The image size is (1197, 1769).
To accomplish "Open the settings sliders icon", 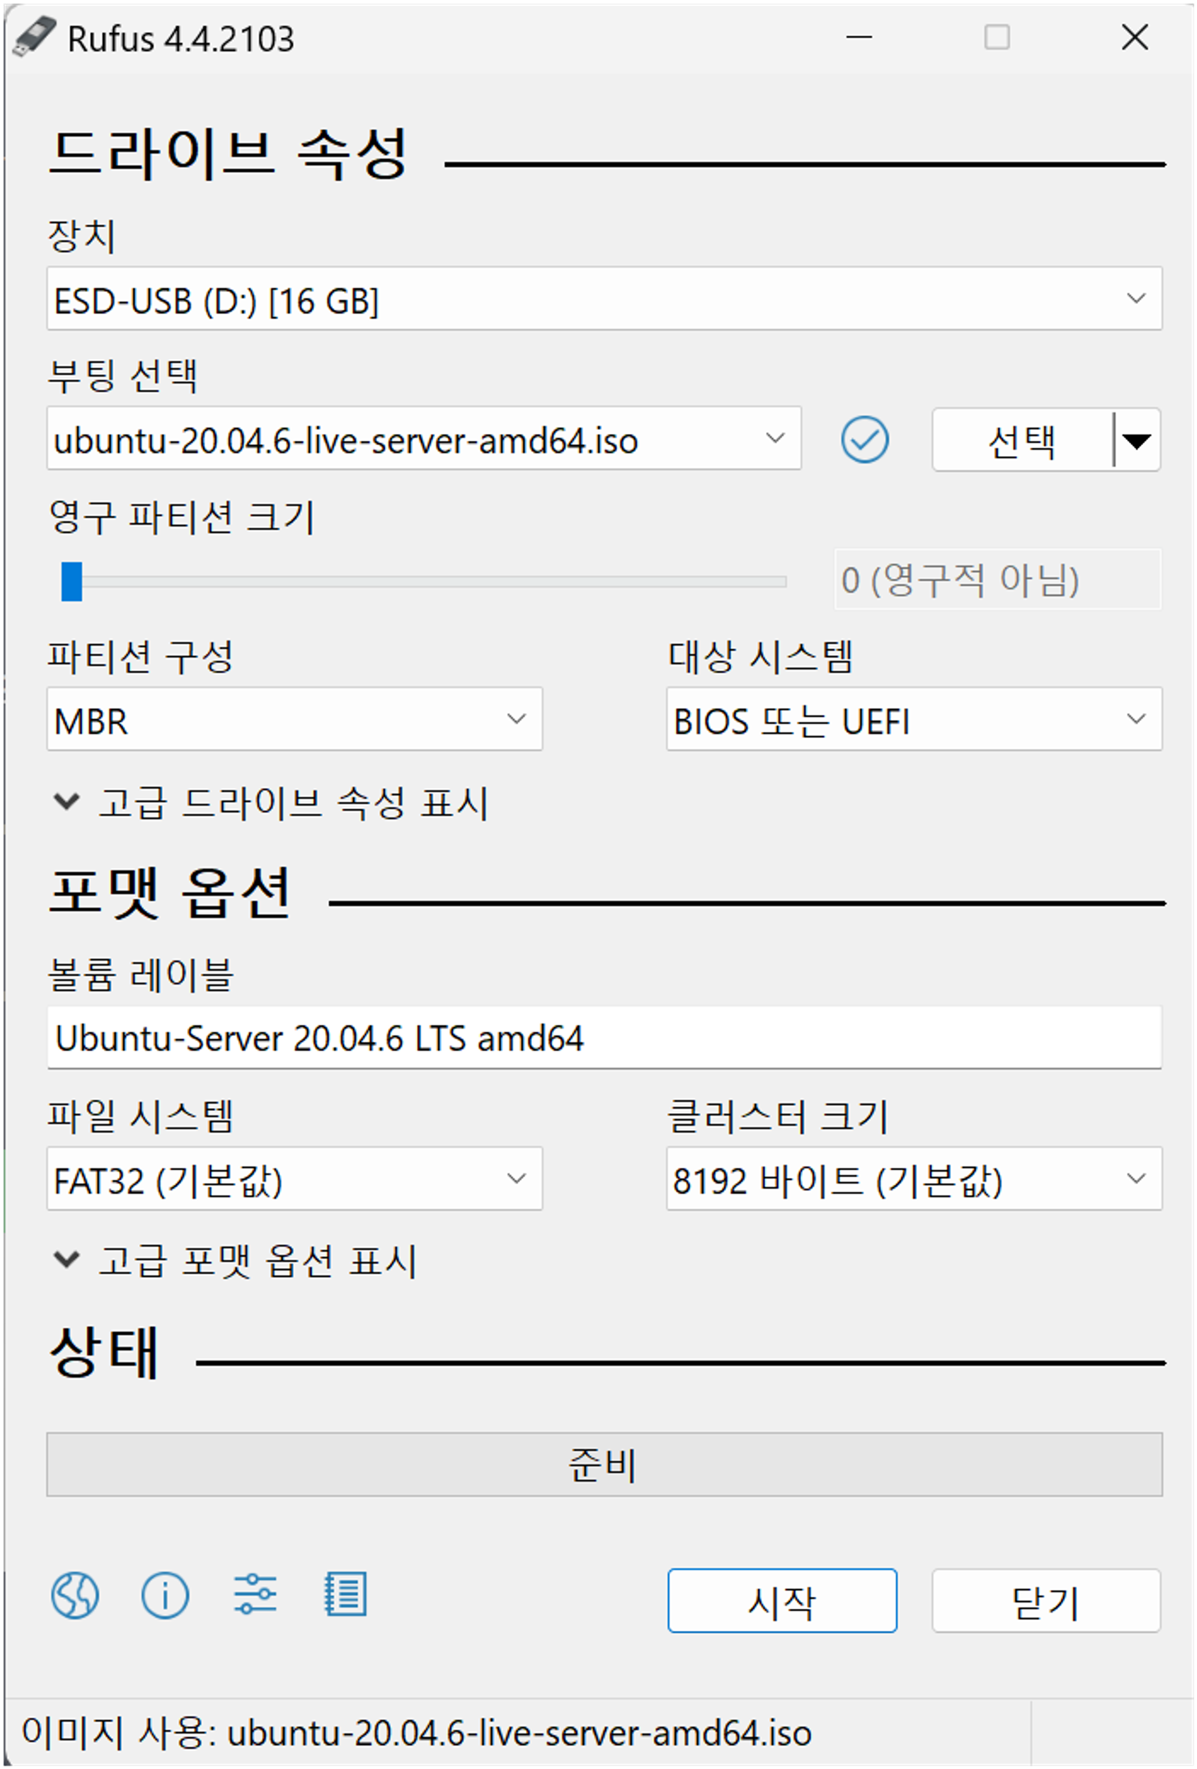I will point(255,1595).
